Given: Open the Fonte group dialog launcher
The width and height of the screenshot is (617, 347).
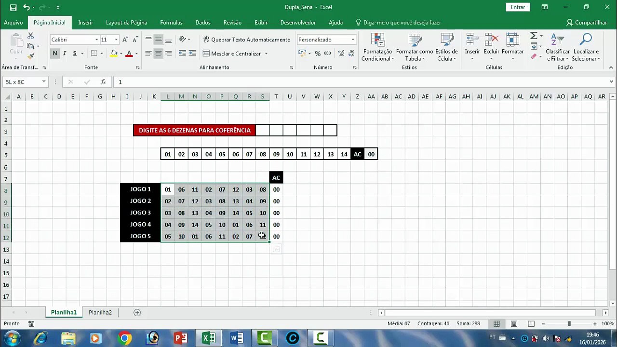Looking at the screenshot, I should pyautogui.click(x=138, y=67).
